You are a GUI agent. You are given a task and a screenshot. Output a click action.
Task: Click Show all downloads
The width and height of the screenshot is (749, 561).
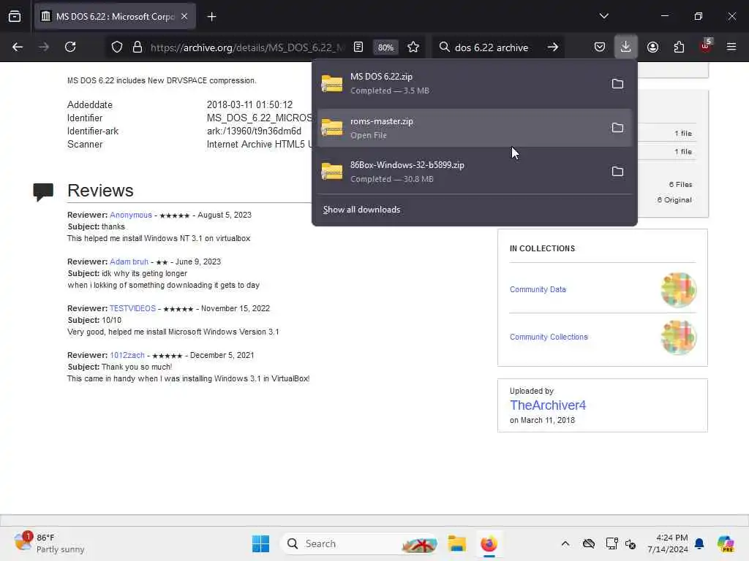(x=361, y=210)
